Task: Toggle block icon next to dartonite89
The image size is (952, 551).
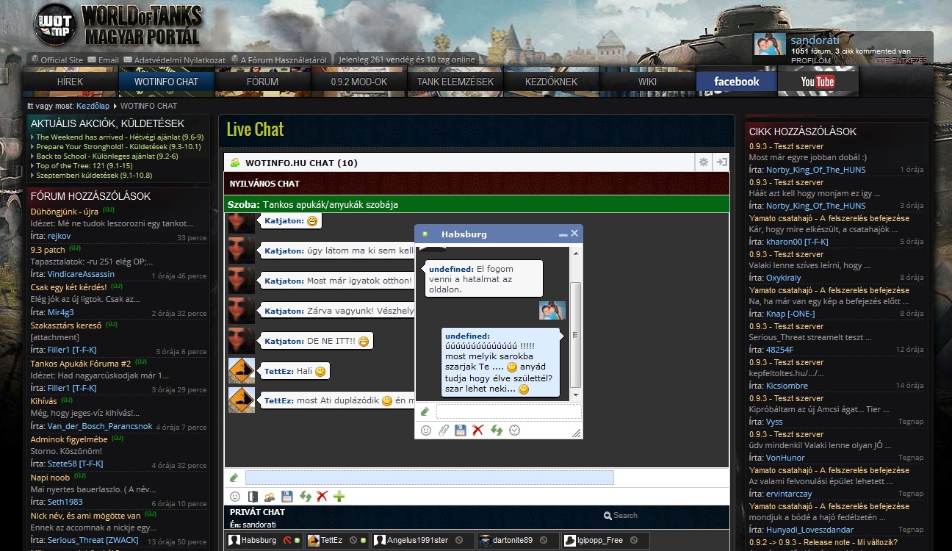Action: 544,541
